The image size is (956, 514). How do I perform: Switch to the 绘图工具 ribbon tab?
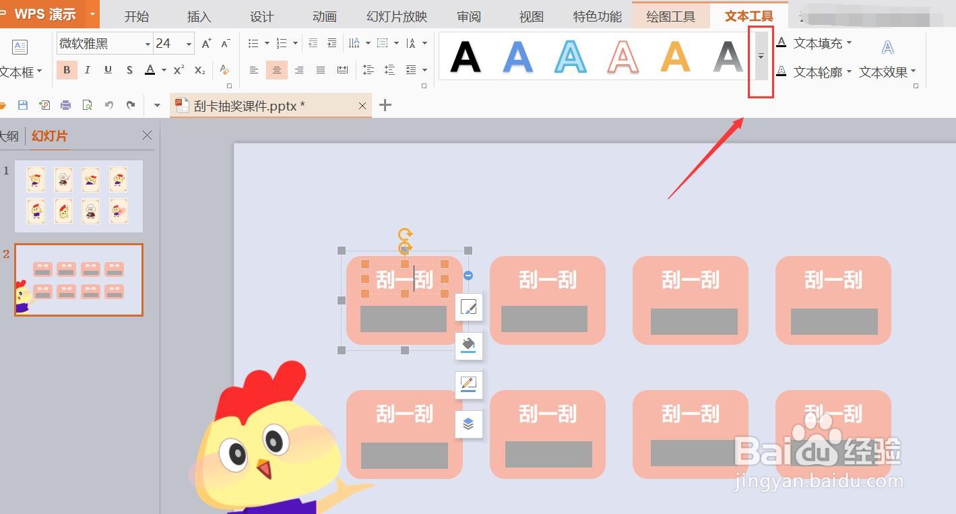coord(670,16)
